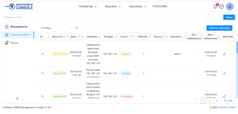Open the user profile avatar
The height and width of the screenshot is (114, 238).
(x=230, y=7)
